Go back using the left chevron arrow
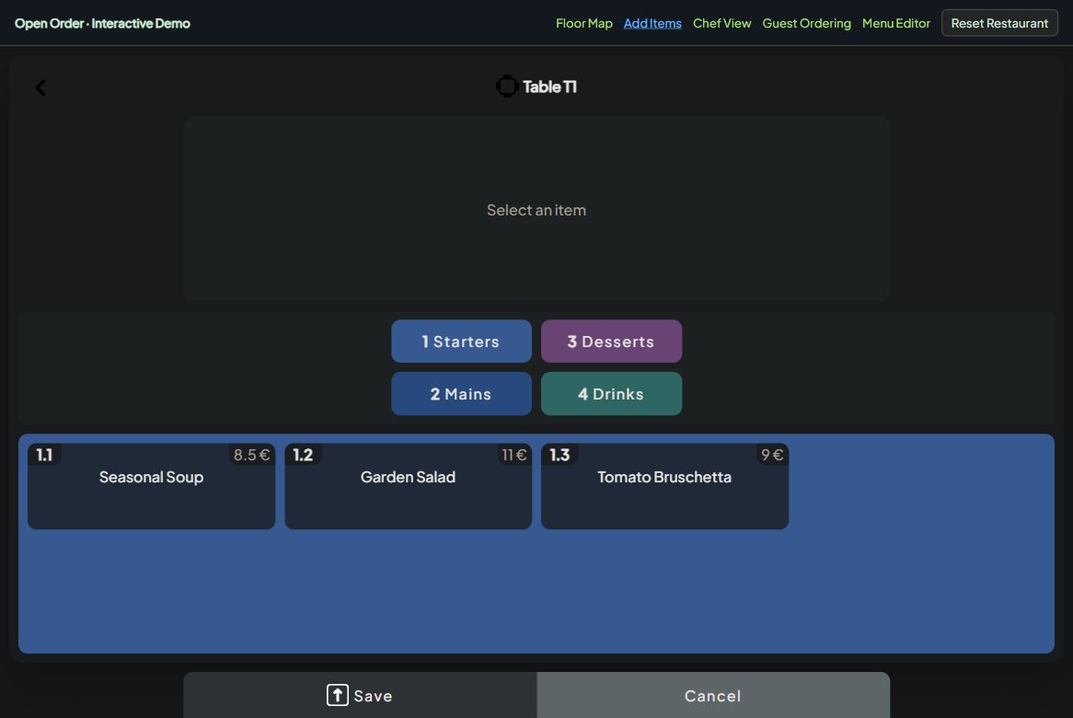Image resolution: width=1073 pixels, height=718 pixels. point(40,87)
